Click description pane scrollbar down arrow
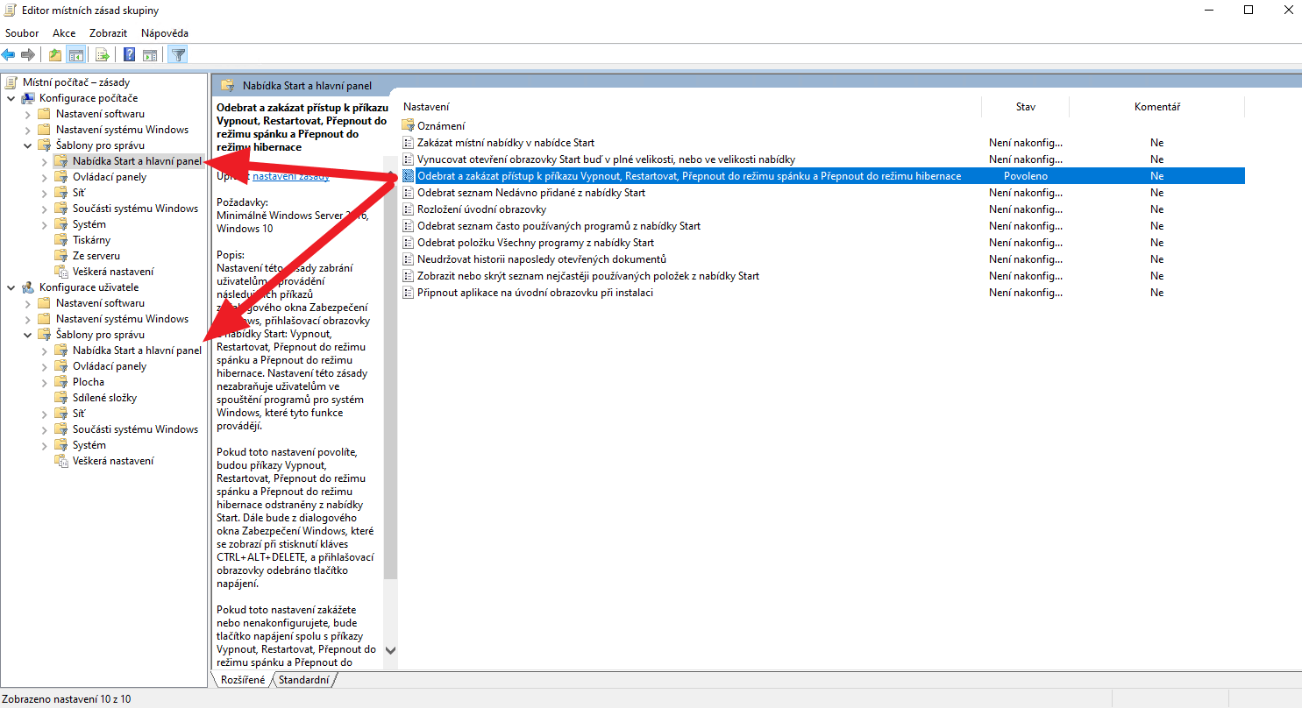1302x708 pixels. pyautogui.click(x=391, y=651)
